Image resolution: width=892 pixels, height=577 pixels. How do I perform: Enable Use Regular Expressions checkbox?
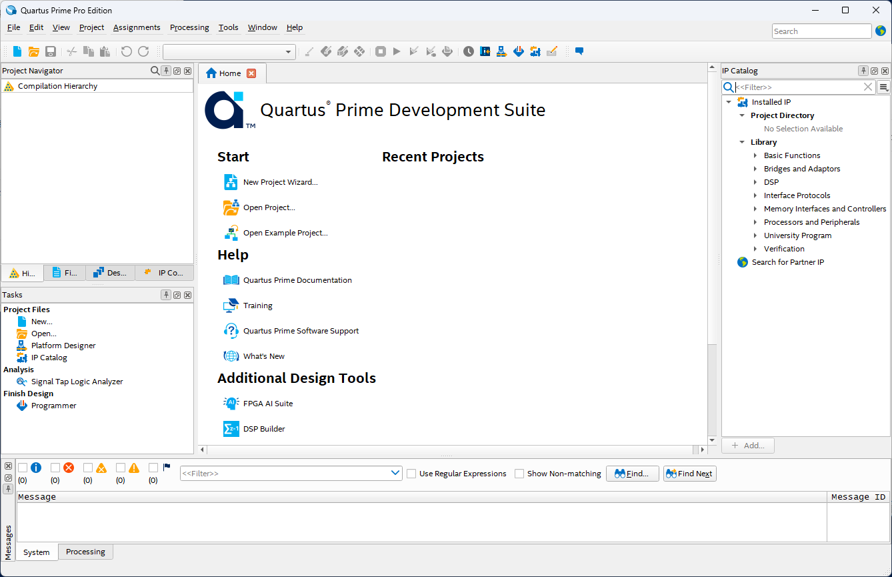[x=411, y=474]
